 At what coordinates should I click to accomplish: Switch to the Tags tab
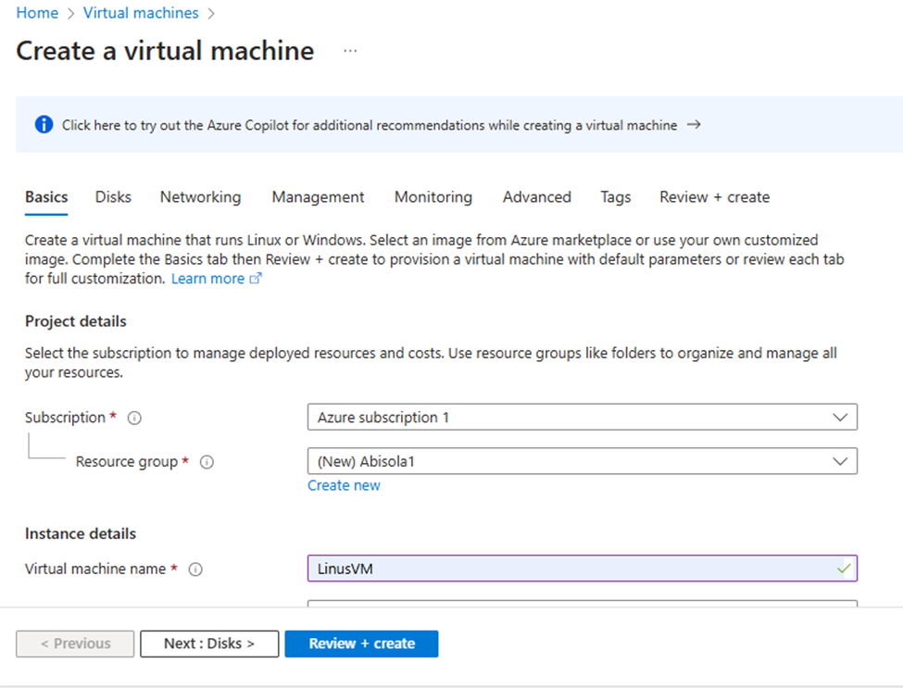coord(615,197)
